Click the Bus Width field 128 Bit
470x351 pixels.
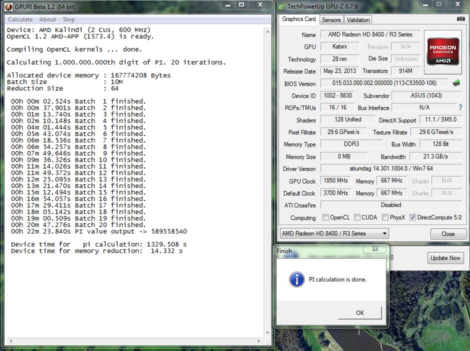coord(440,144)
